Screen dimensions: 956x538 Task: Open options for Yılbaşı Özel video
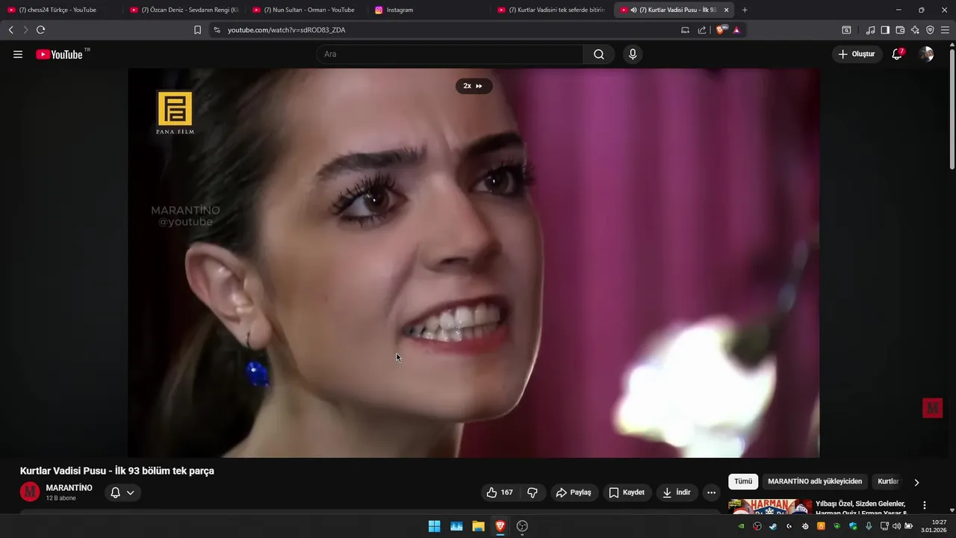[x=925, y=505]
